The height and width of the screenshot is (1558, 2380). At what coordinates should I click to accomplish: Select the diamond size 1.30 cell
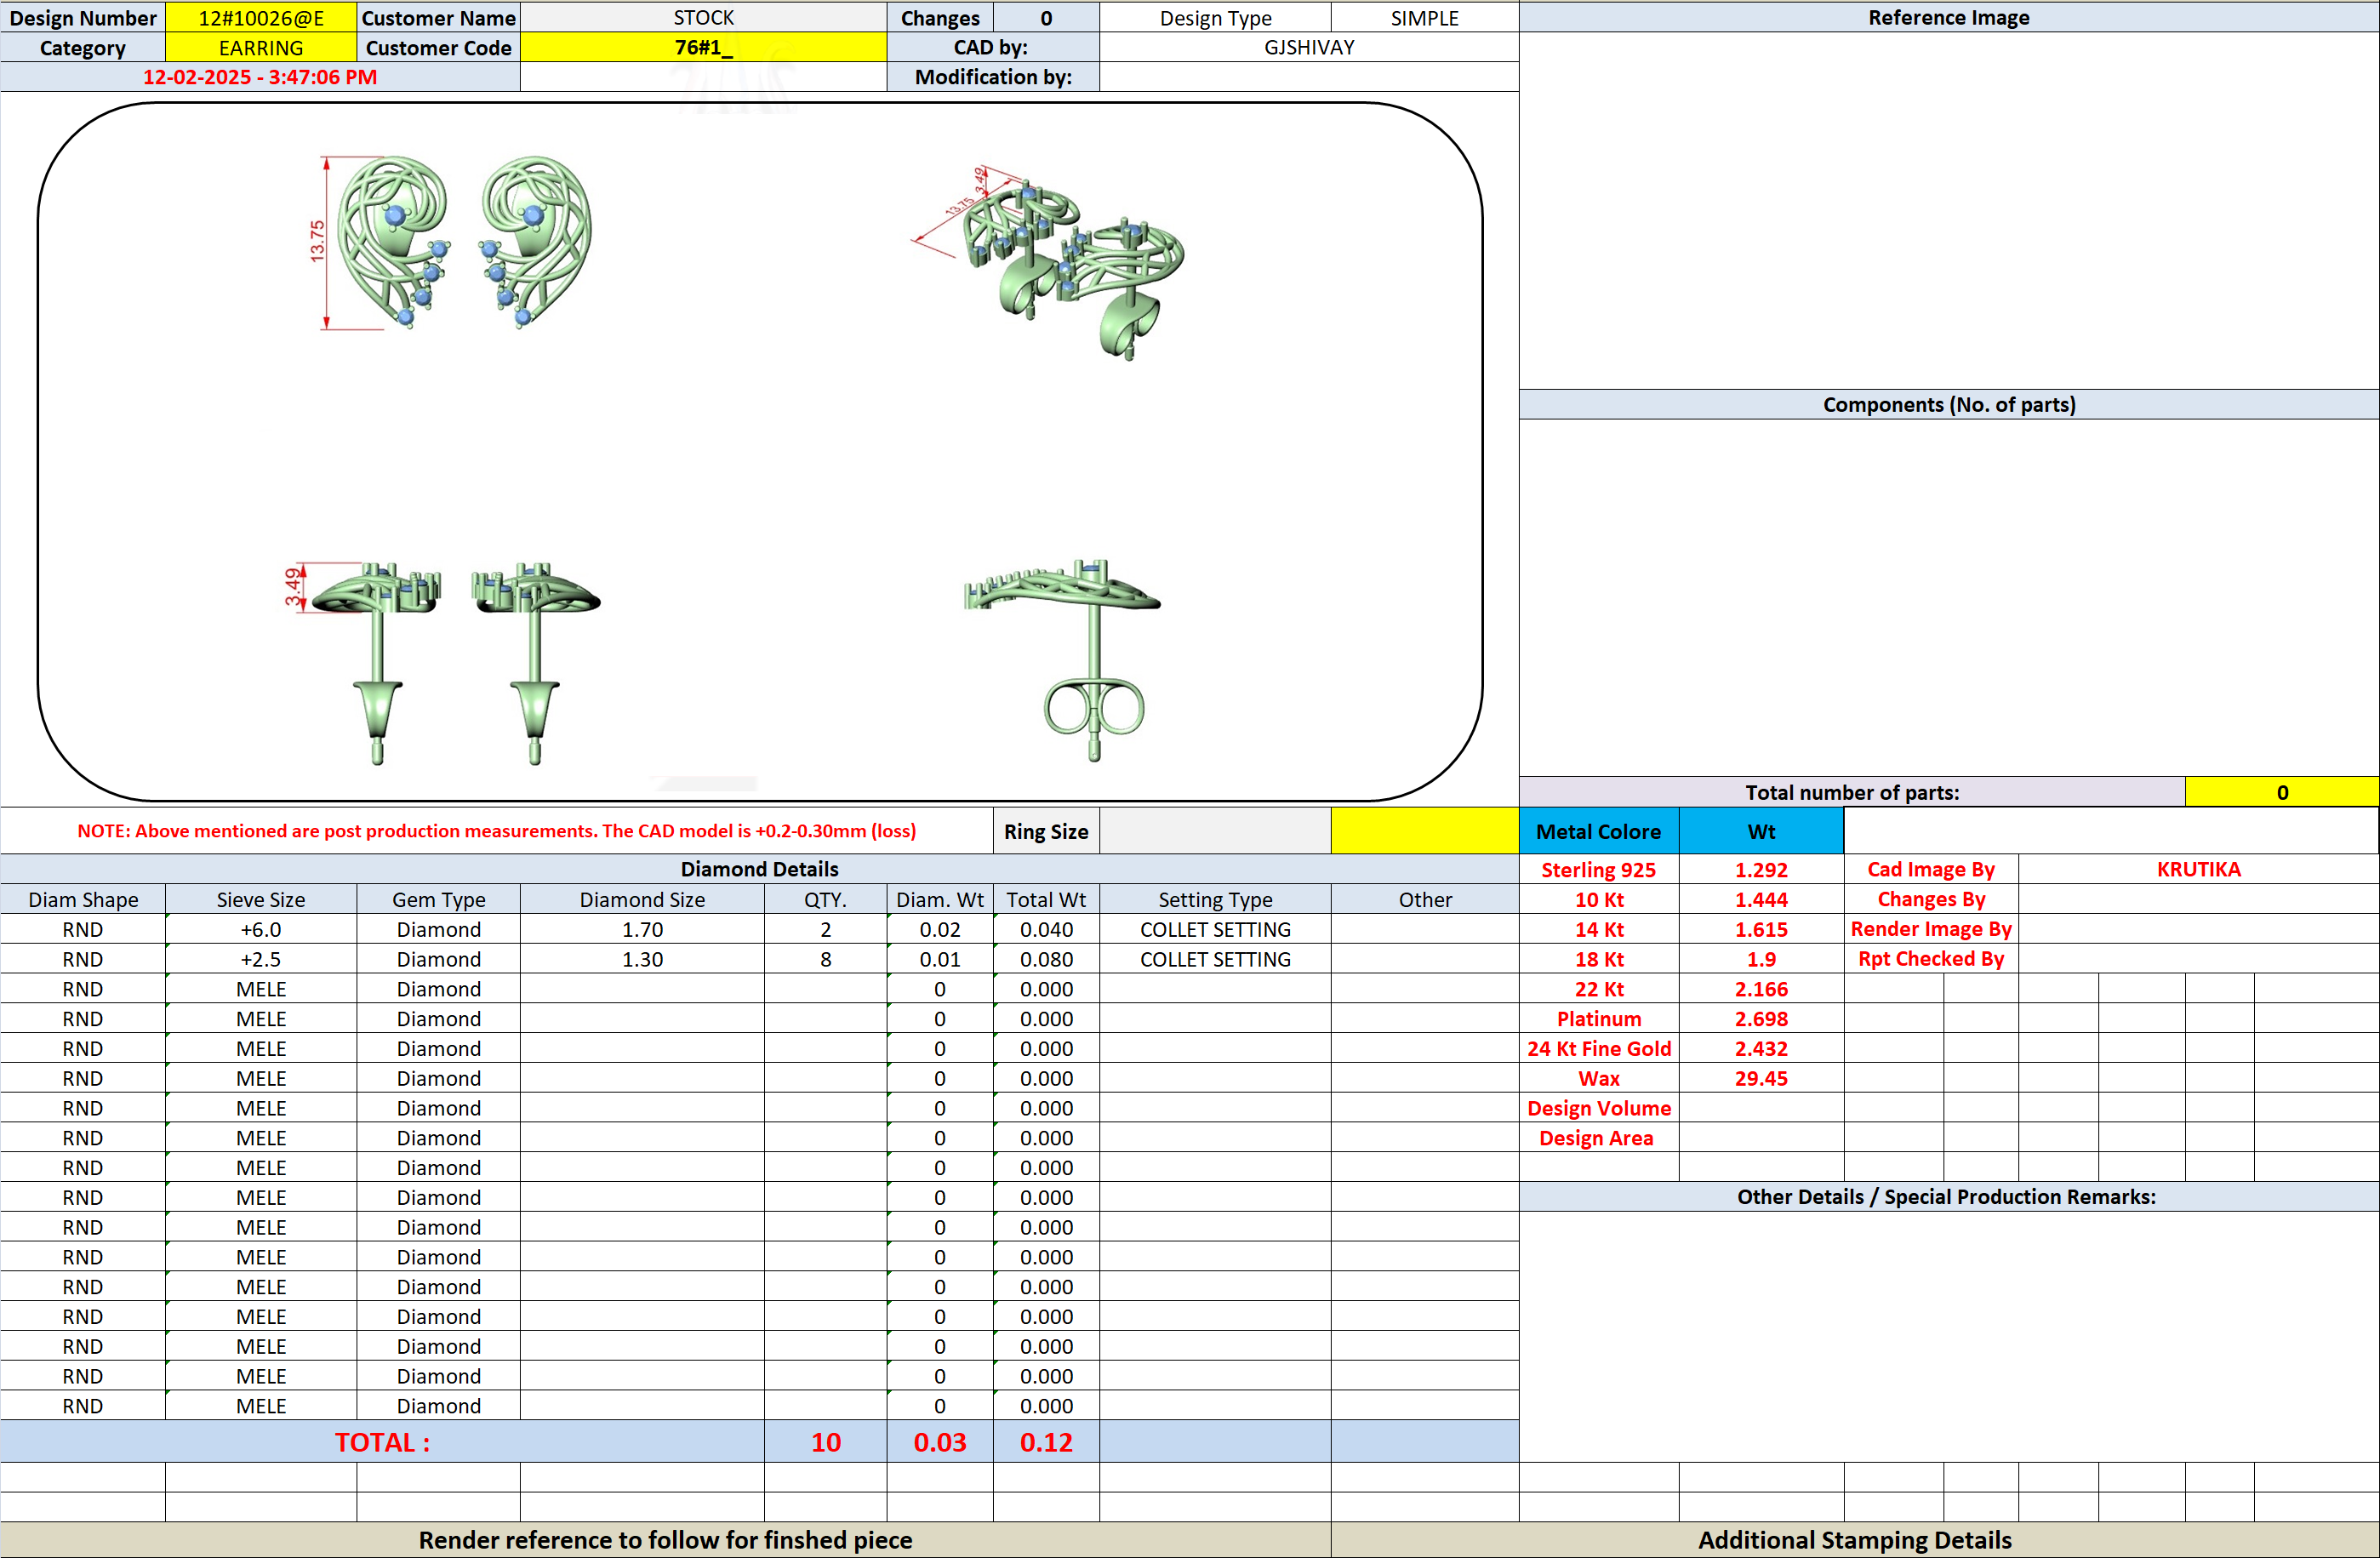coord(642,959)
